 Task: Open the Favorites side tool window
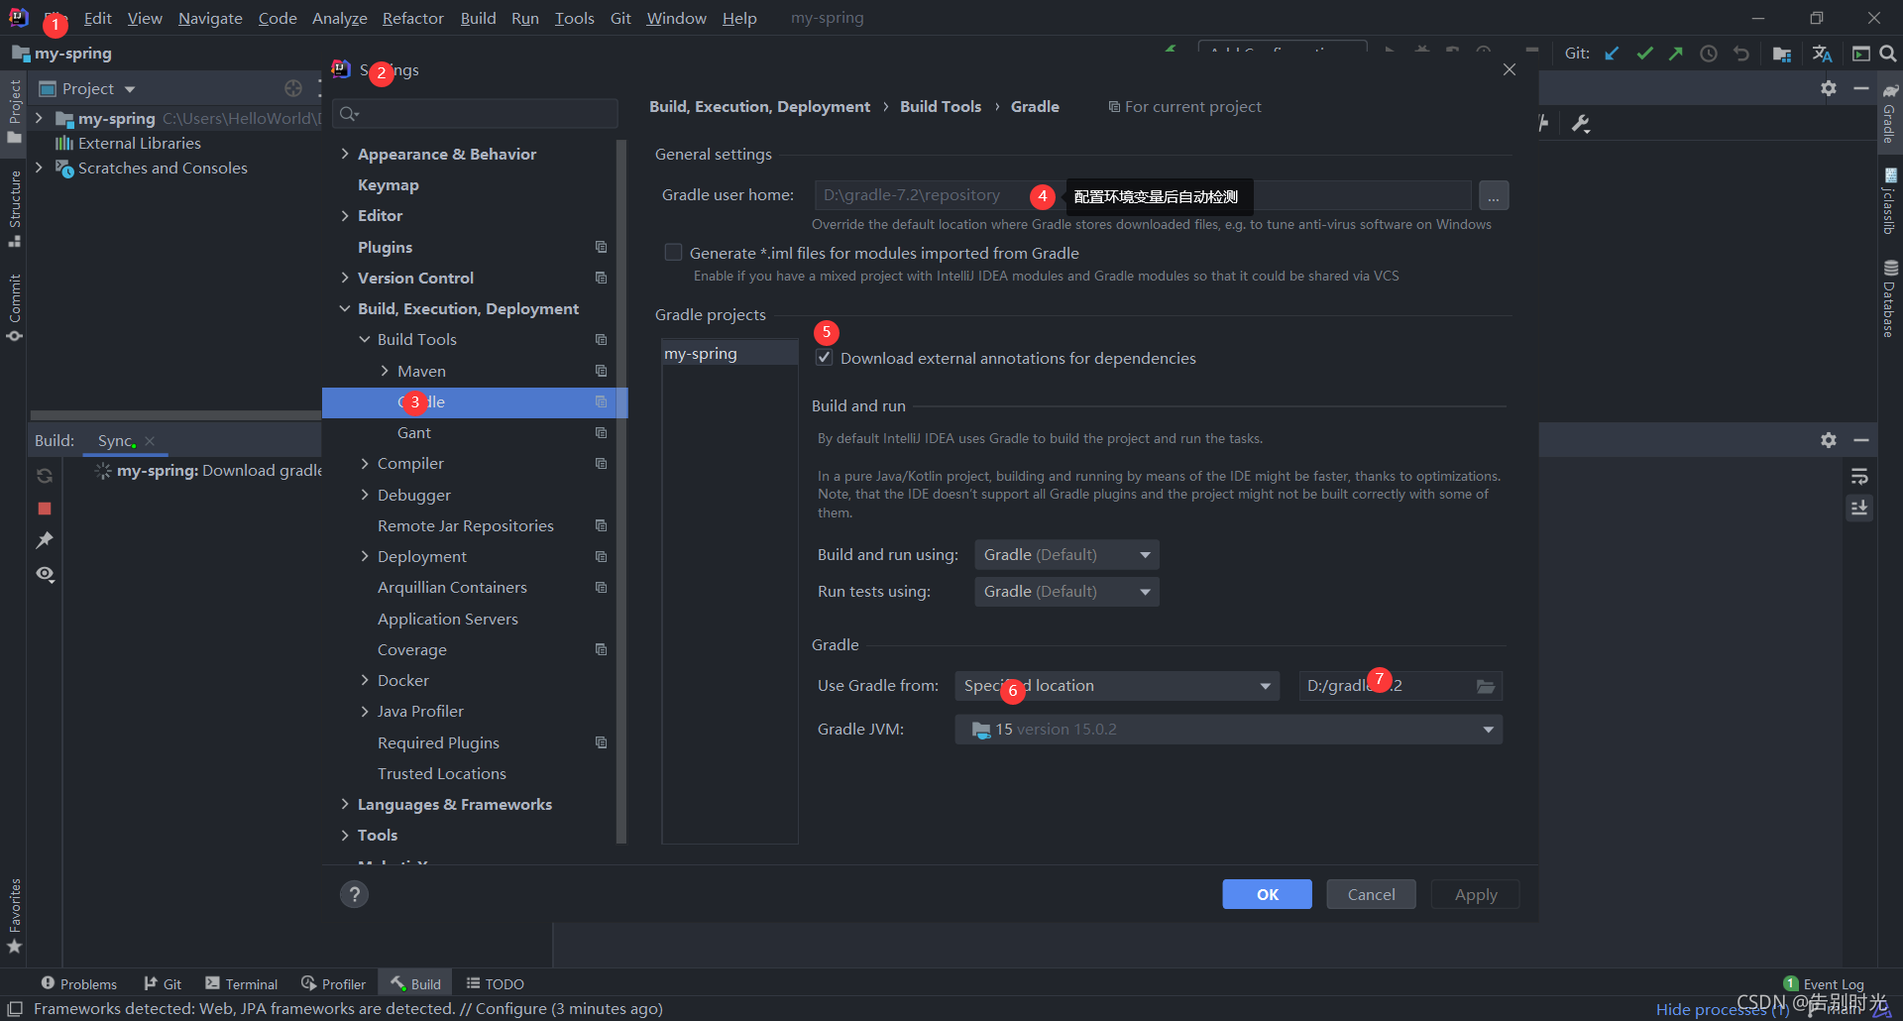pyautogui.click(x=15, y=916)
